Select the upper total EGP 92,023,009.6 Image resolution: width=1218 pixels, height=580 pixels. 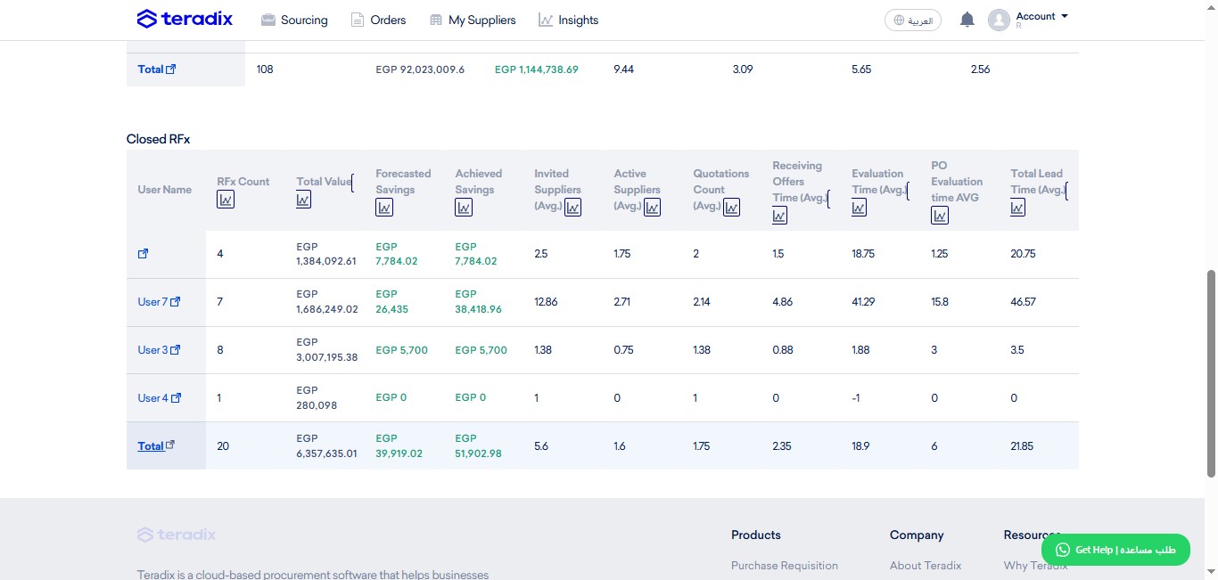coord(420,69)
